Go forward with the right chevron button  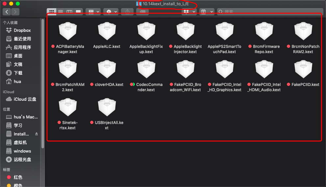[x=15, y=12]
